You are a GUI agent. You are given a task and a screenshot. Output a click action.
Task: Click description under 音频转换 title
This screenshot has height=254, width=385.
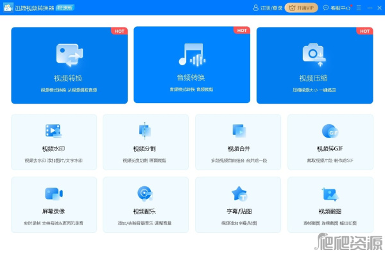click(x=191, y=90)
